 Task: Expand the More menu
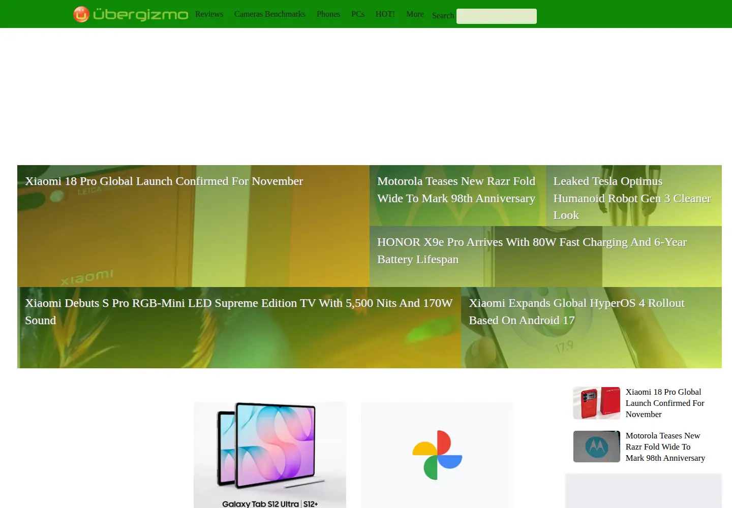coord(415,14)
